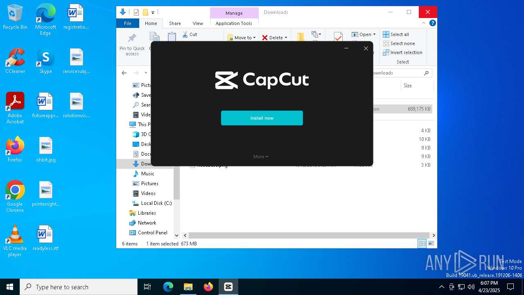Expand the More options in CapCut installer

261,157
